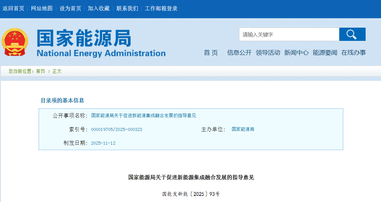
Task: Open the 首页 navigation menu item
Action: click(211, 53)
